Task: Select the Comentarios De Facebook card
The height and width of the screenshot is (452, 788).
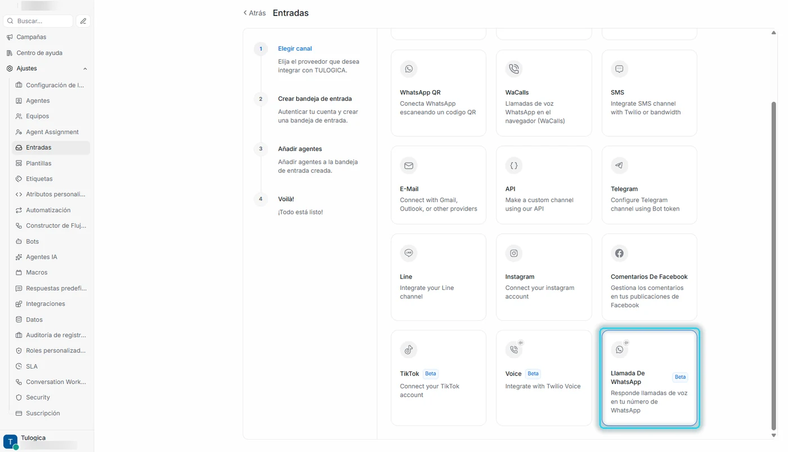Action: pos(650,277)
